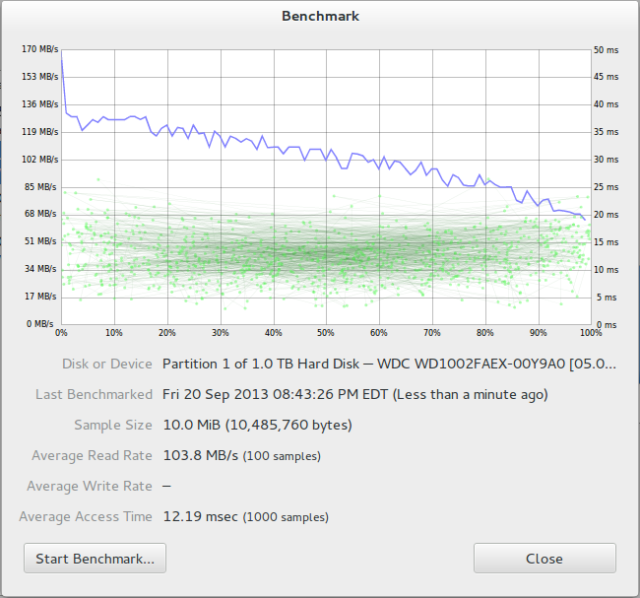Click the 5 ms axis label
This screenshot has height=598, width=640.
(607, 297)
